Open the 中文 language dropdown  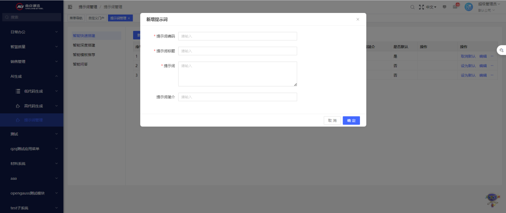[431, 7]
